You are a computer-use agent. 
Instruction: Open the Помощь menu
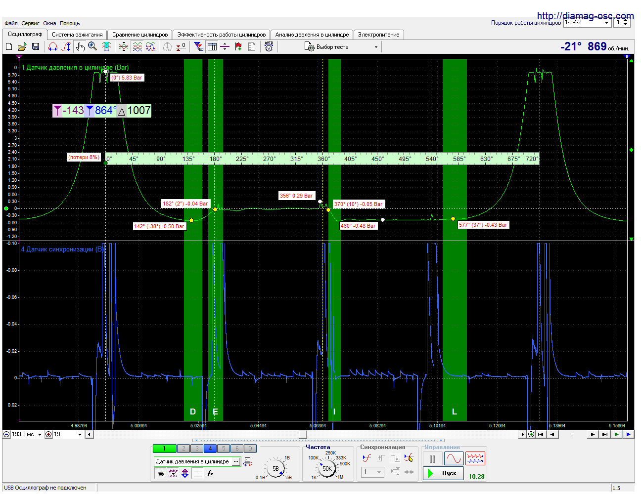point(70,23)
